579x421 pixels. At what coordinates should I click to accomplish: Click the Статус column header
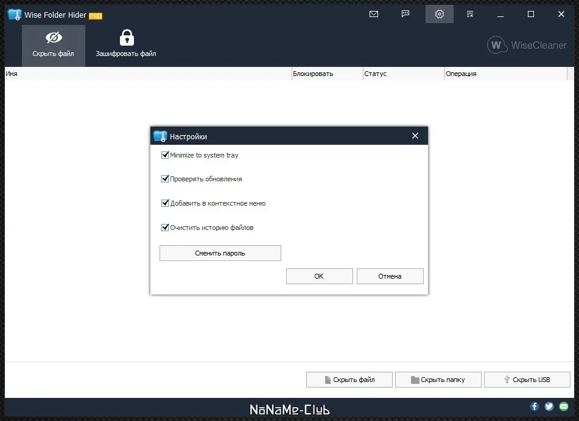404,74
